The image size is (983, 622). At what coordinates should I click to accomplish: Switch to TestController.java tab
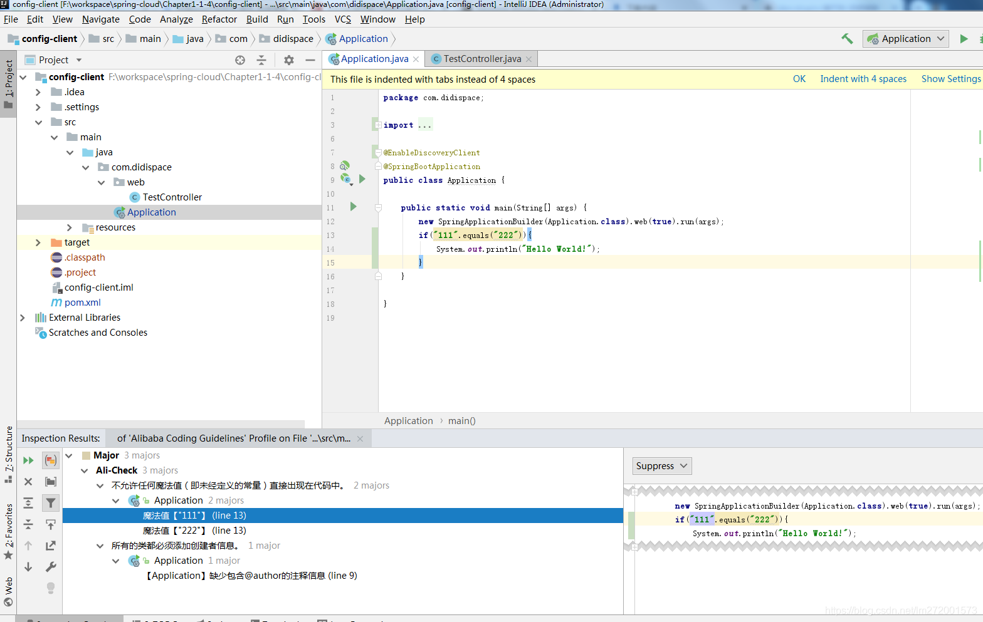click(x=482, y=59)
